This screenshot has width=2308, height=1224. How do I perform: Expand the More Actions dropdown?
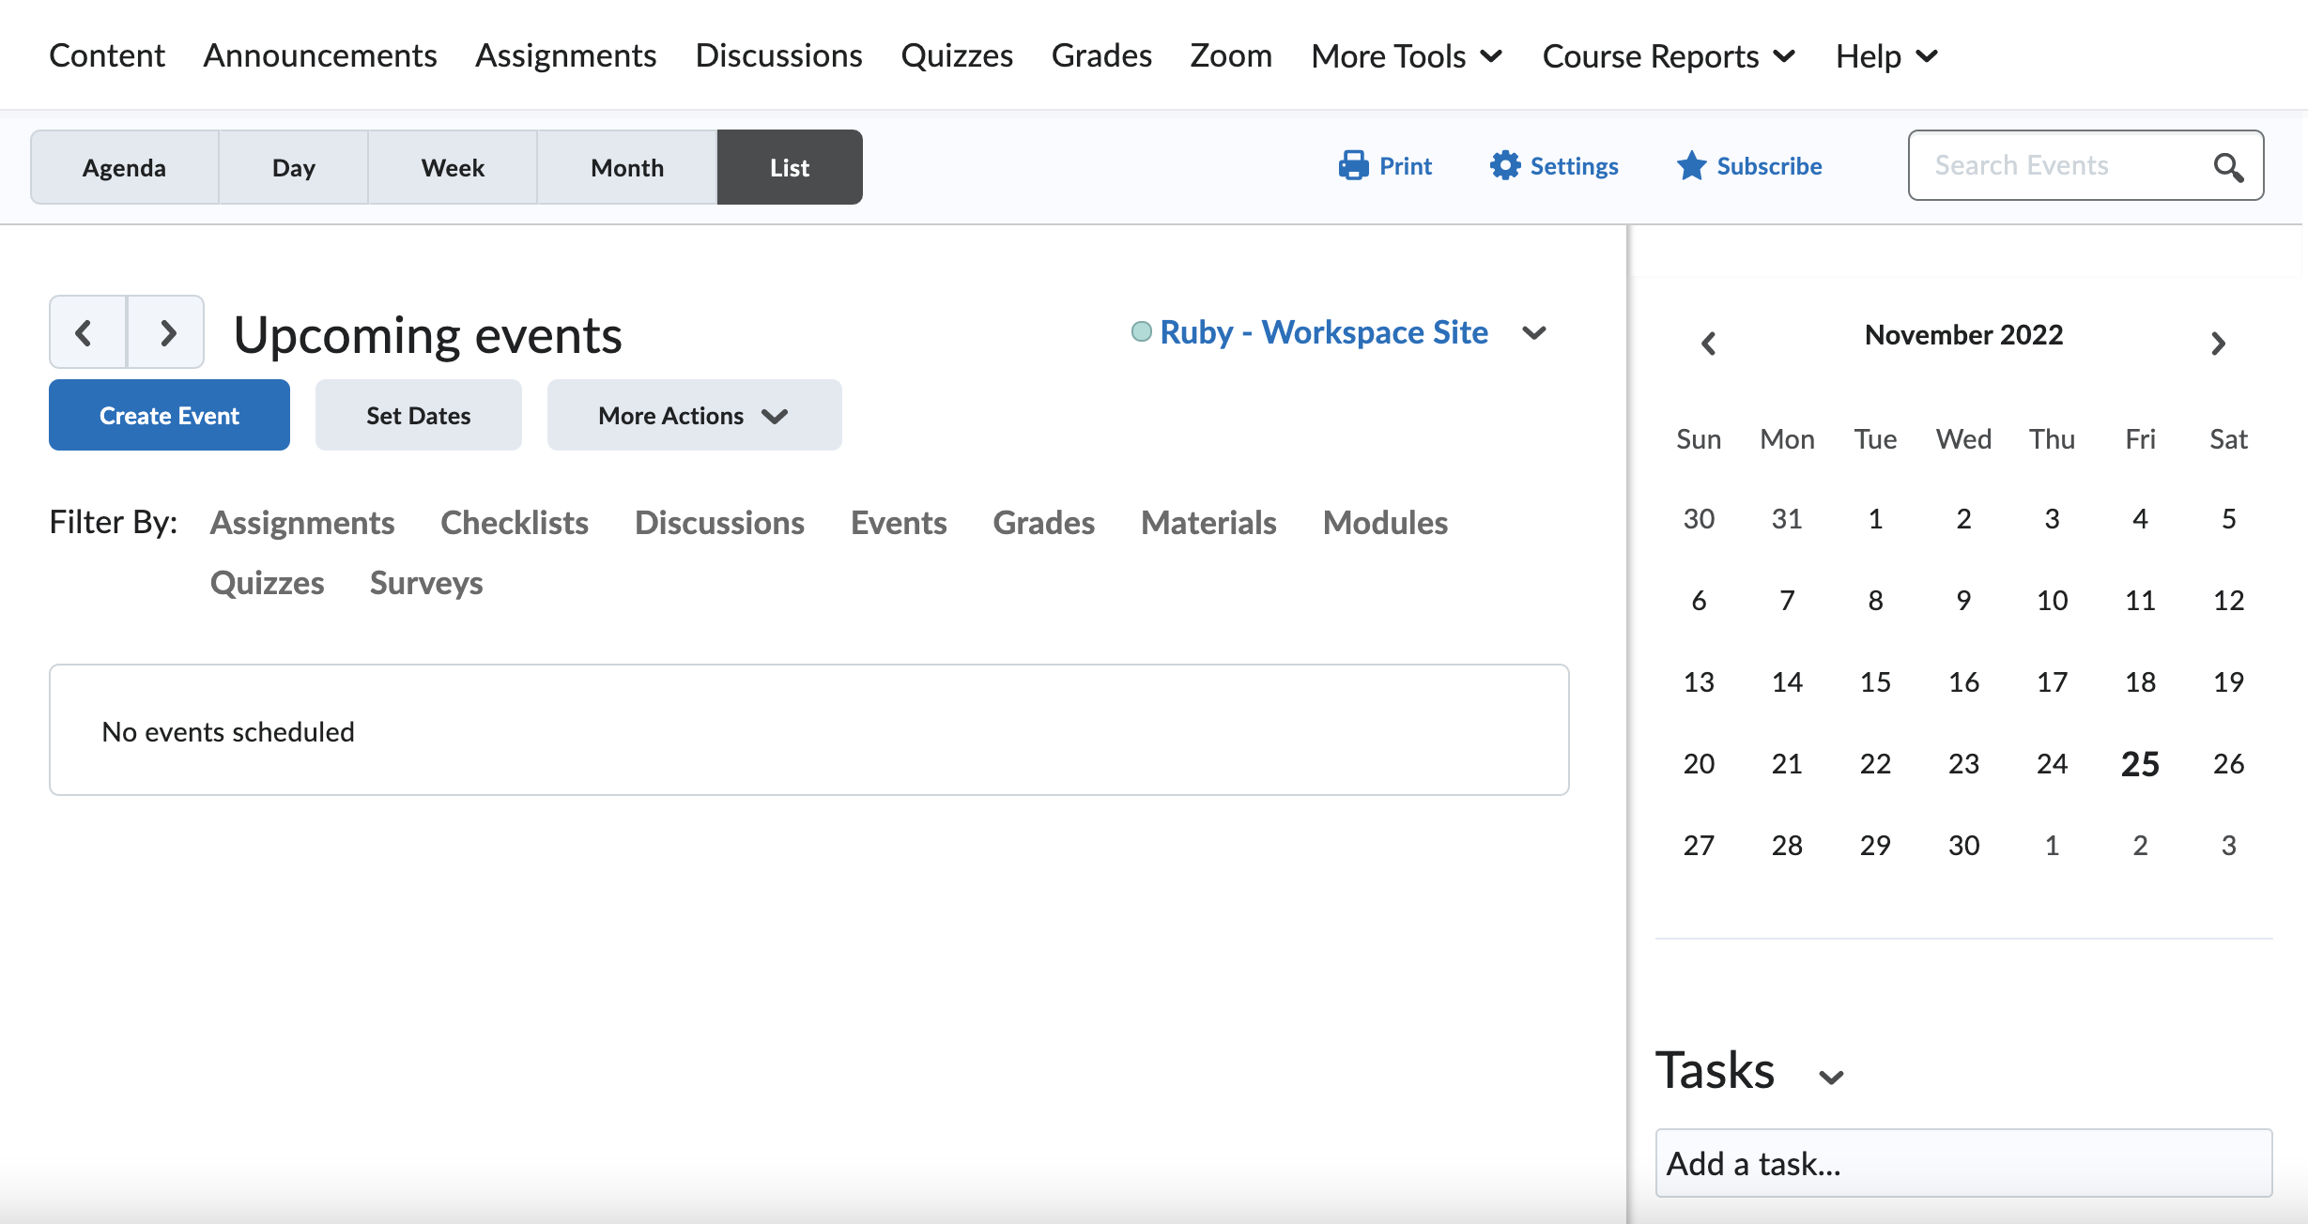[694, 416]
